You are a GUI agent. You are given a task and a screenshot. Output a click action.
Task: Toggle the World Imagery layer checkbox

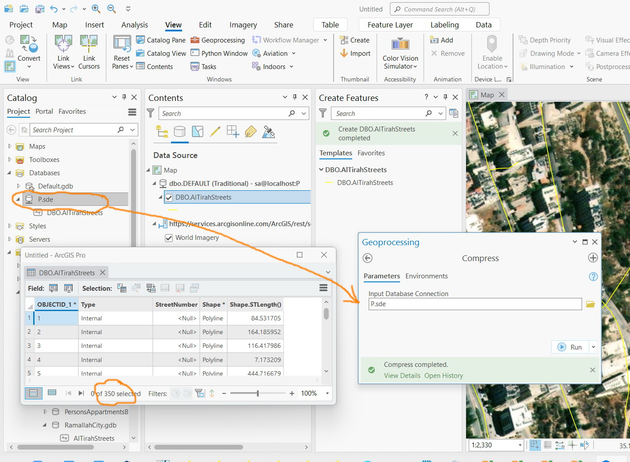click(169, 238)
